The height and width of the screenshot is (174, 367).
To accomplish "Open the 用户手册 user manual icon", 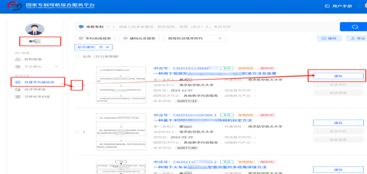I will point(327,6).
